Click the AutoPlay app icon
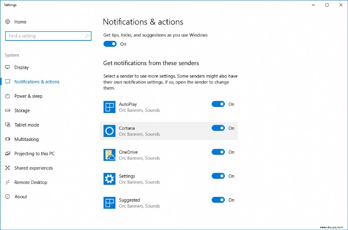348x230 pixels. click(x=110, y=107)
